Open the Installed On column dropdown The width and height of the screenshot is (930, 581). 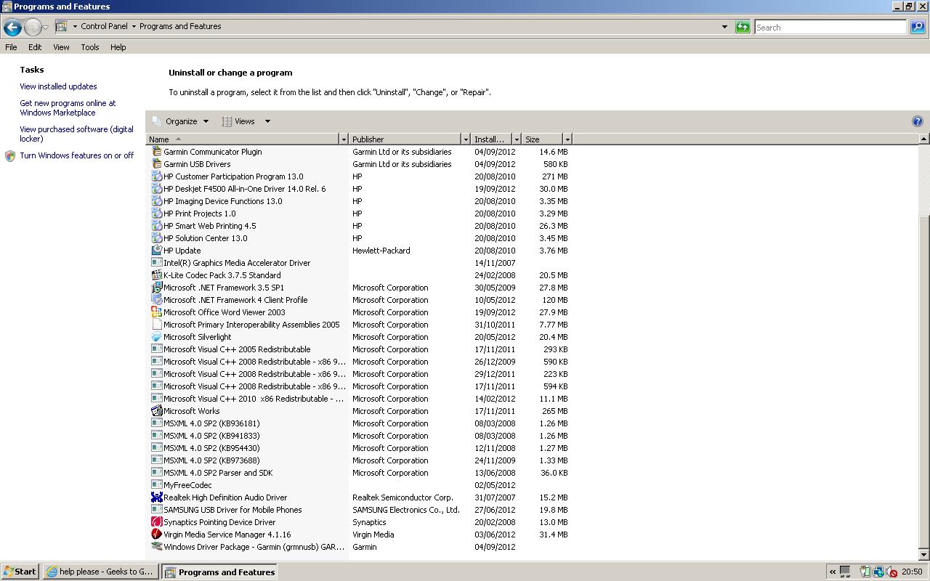(517, 139)
